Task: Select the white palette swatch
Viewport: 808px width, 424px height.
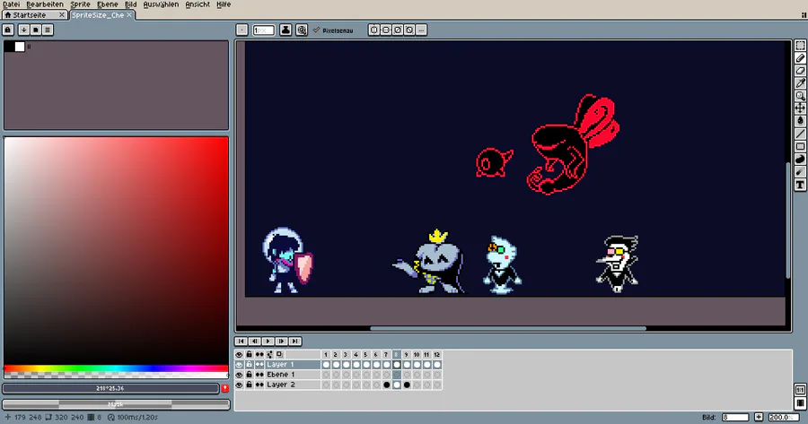Action: (x=20, y=47)
